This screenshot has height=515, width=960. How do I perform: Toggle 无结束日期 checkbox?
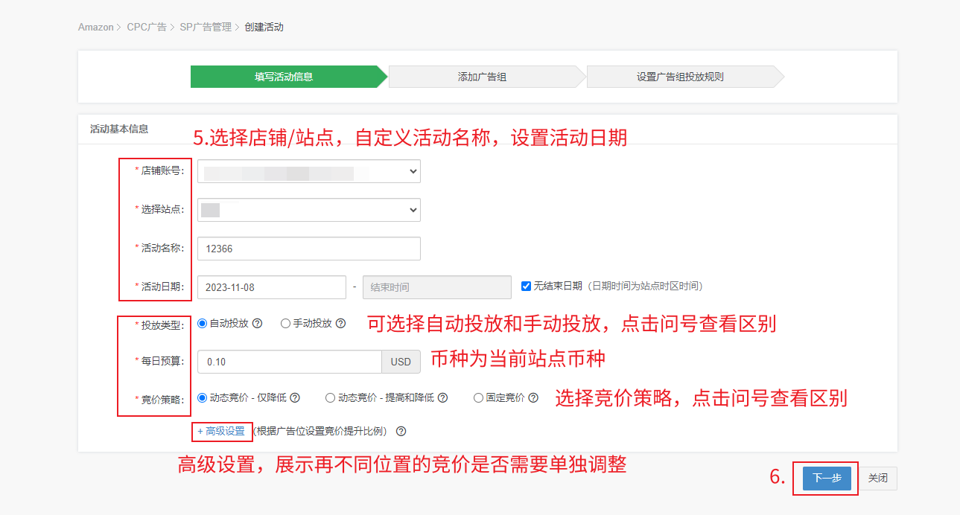point(527,287)
